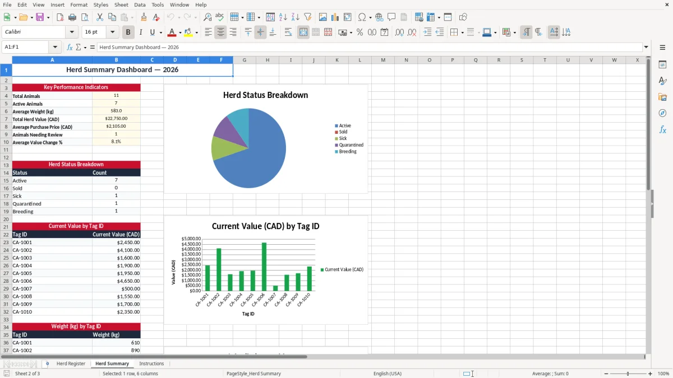Click the Clear Direct Formatting icon

click(156, 17)
